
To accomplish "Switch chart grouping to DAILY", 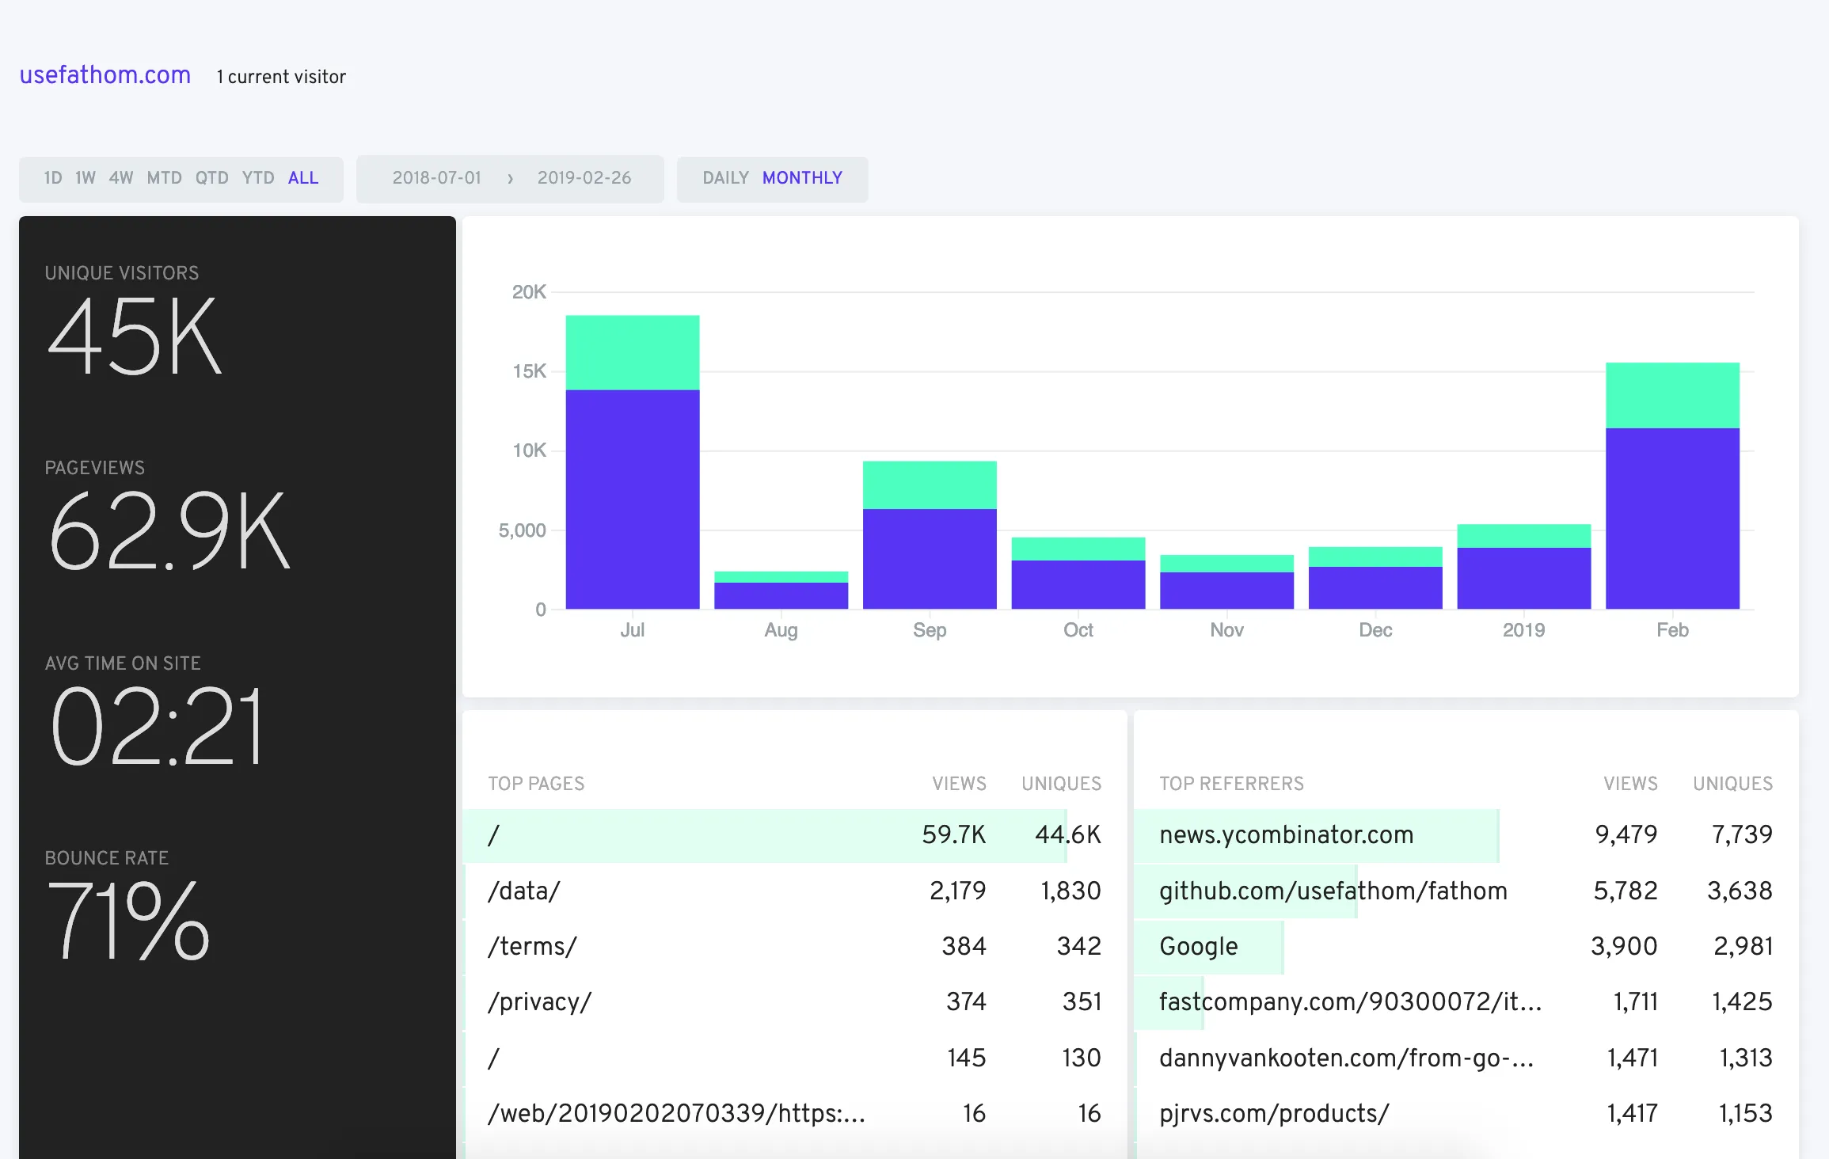I will point(725,178).
